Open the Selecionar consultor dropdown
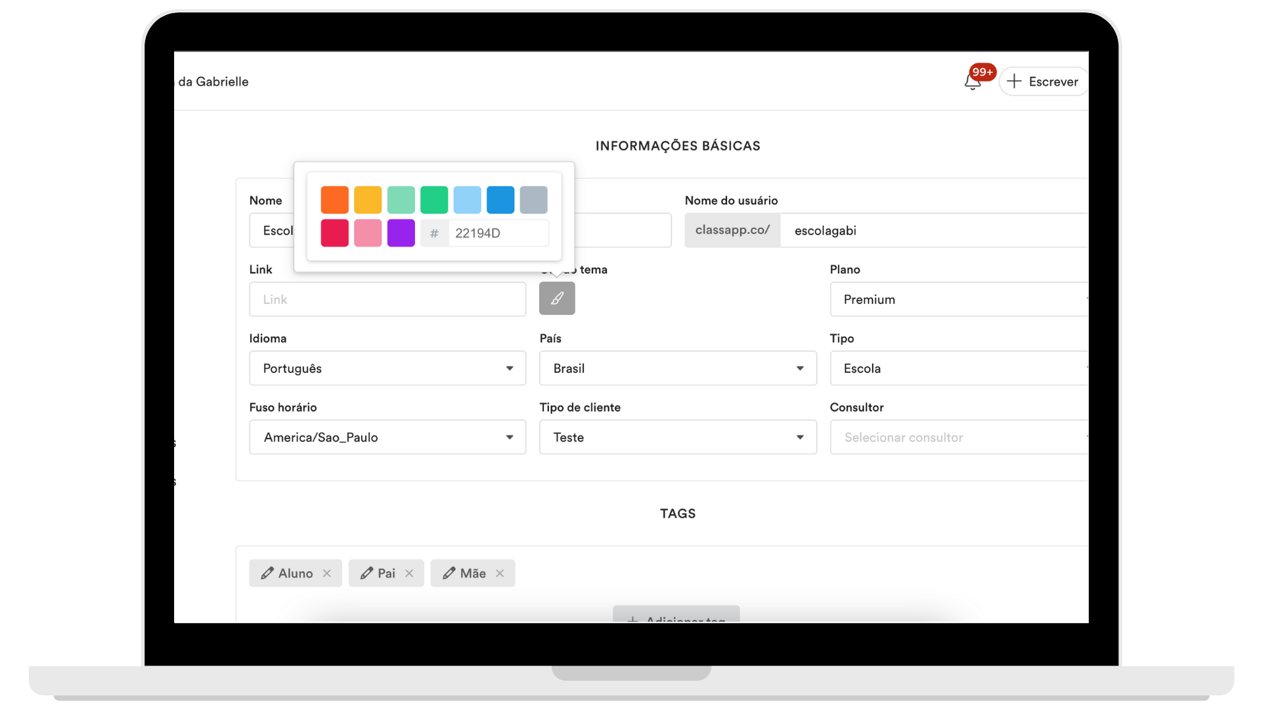1261x709 pixels. (959, 437)
